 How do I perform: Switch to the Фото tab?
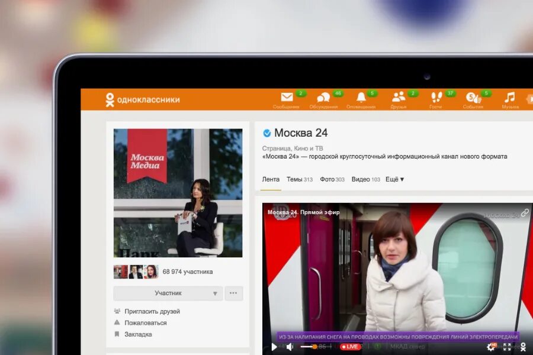[x=332, y=179]
